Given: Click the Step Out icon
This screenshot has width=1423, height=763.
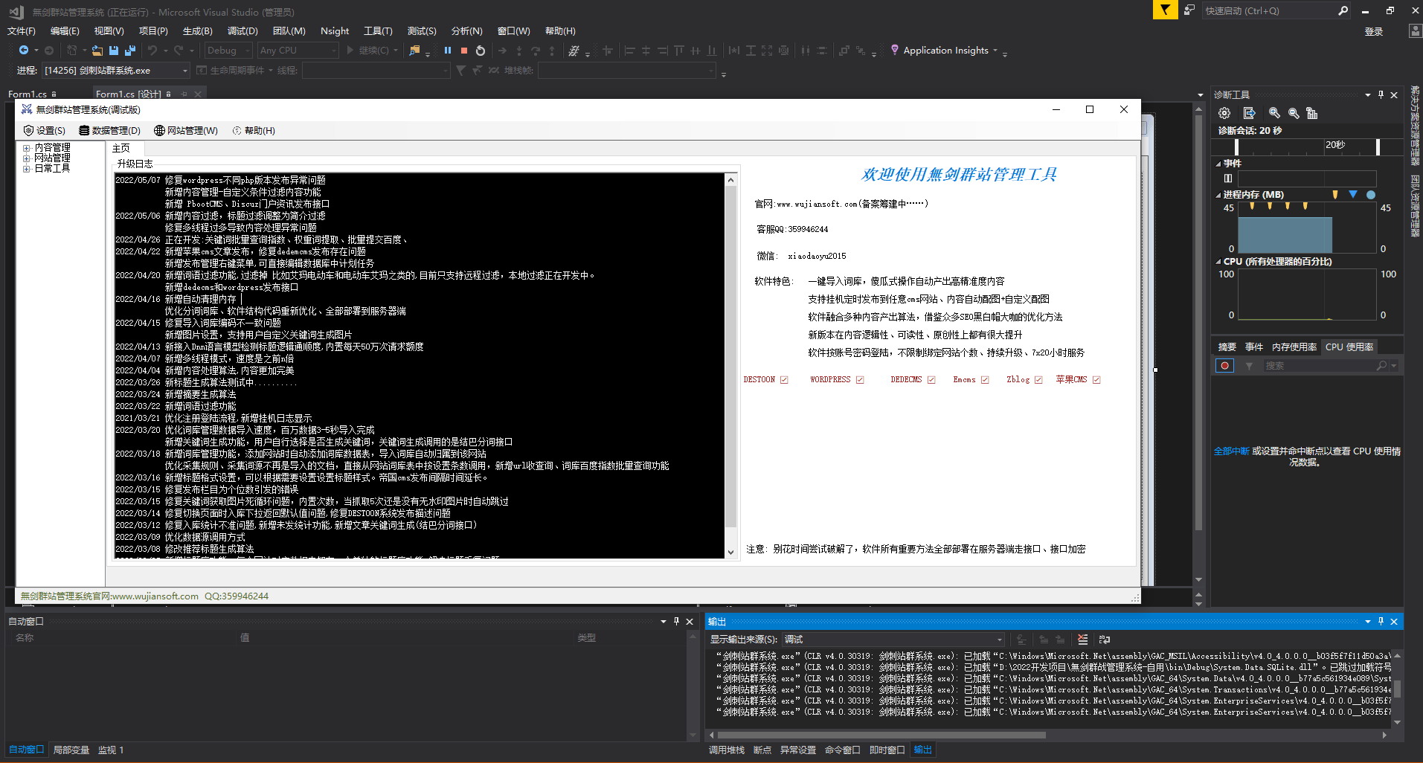Looking at the screenshot, I should (552, 51).
